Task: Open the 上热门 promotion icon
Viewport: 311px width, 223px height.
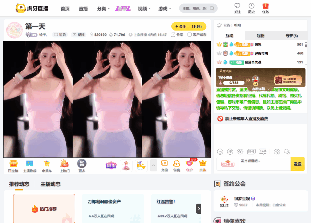Action: click(64, 165)
